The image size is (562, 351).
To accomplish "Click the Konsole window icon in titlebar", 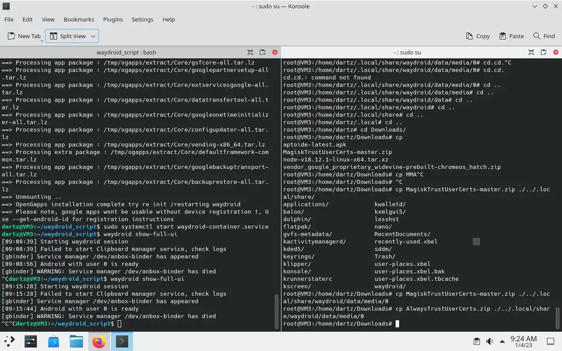I will pyautogui.click(x=6, y=6).
